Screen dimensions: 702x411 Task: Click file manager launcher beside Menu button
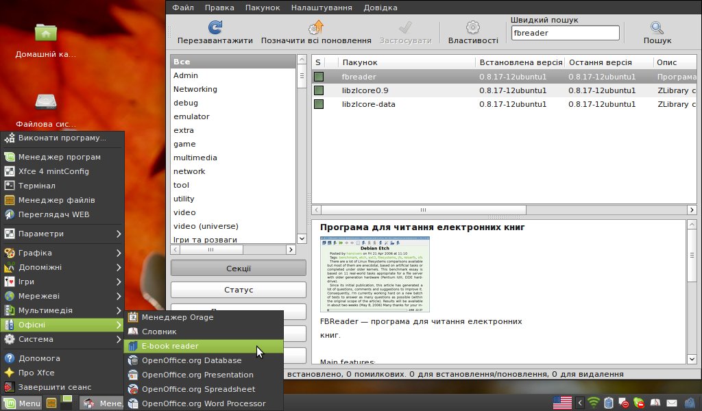(x=51, y=403)
